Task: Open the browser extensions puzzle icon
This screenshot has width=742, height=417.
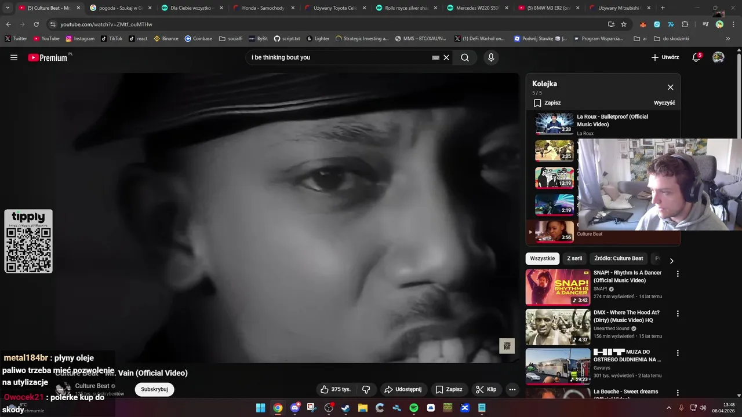Action: coord(685,24)
